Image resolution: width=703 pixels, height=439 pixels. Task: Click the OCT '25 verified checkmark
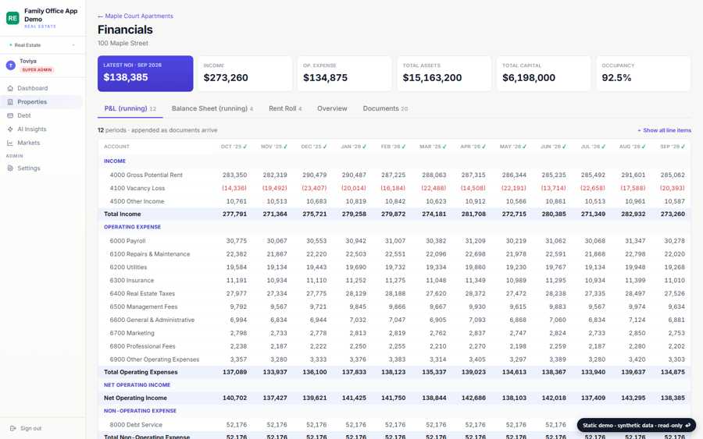(x=245, y=147)
